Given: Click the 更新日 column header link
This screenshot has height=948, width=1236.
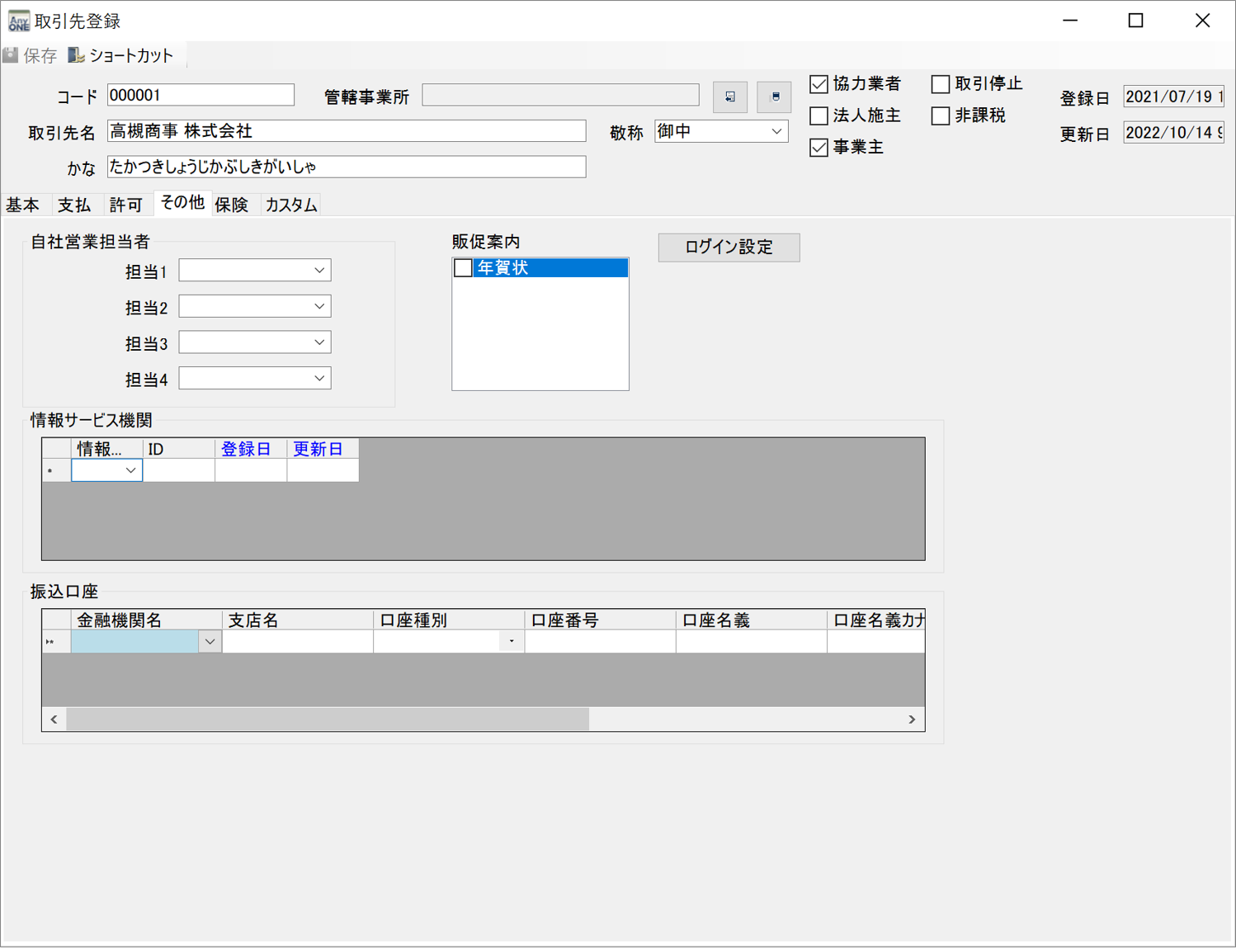Looking at the screenshot, I should coord(320,448).
